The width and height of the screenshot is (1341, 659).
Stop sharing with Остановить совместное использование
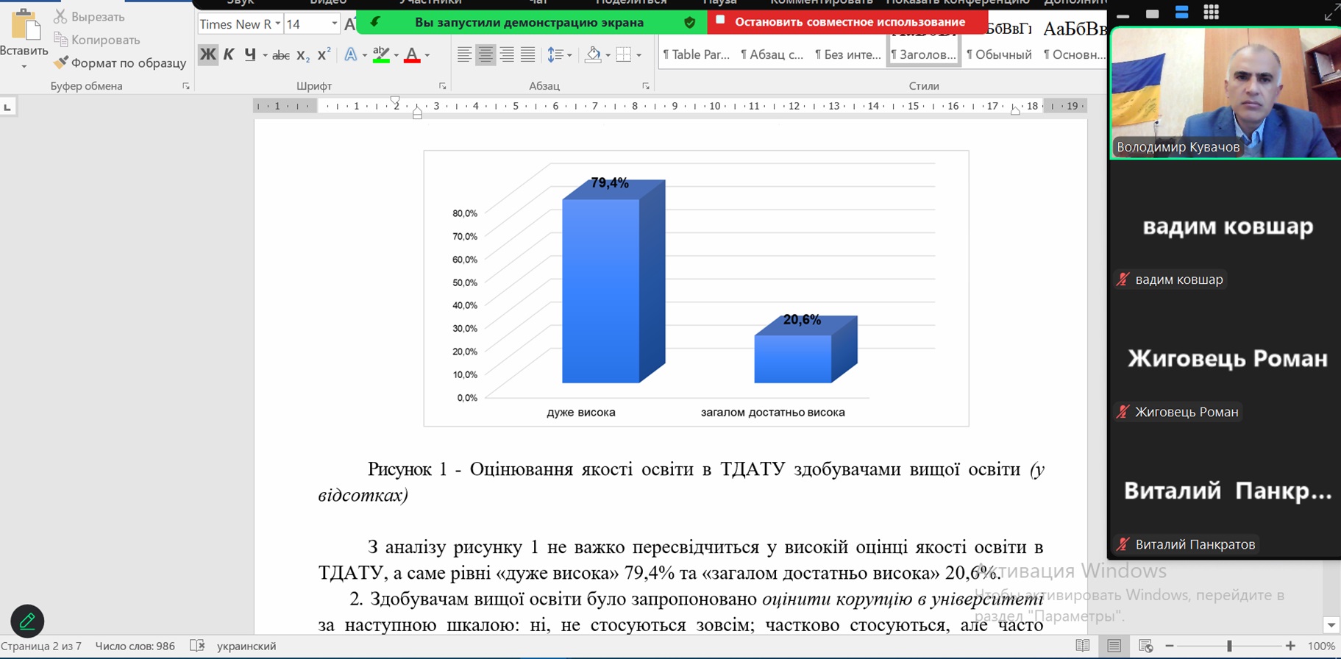pyautogui.click(x=847, y=22)
